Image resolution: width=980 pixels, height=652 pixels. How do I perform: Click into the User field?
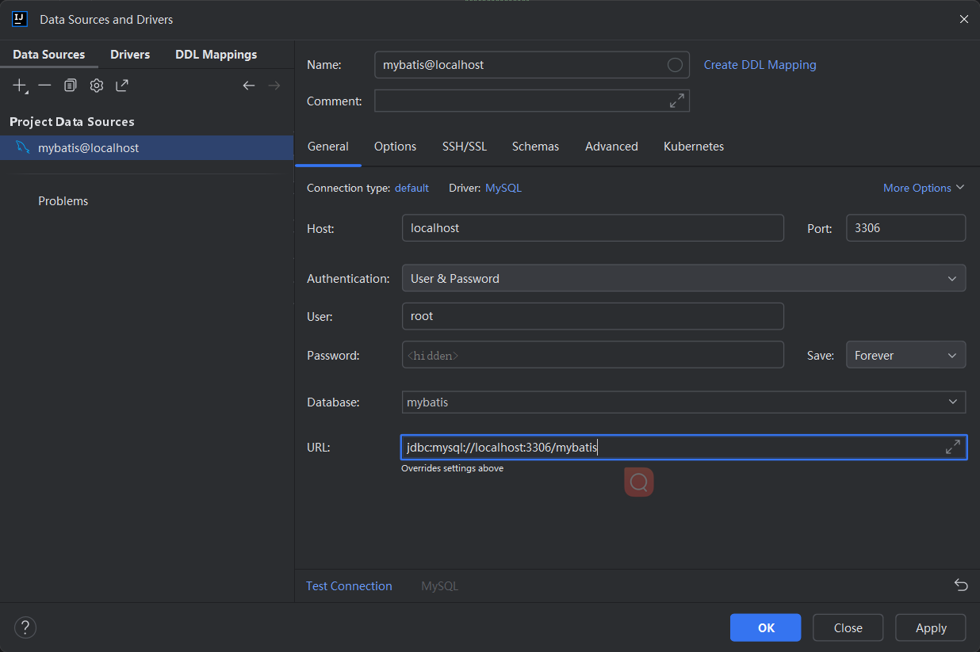click(592, 316)
